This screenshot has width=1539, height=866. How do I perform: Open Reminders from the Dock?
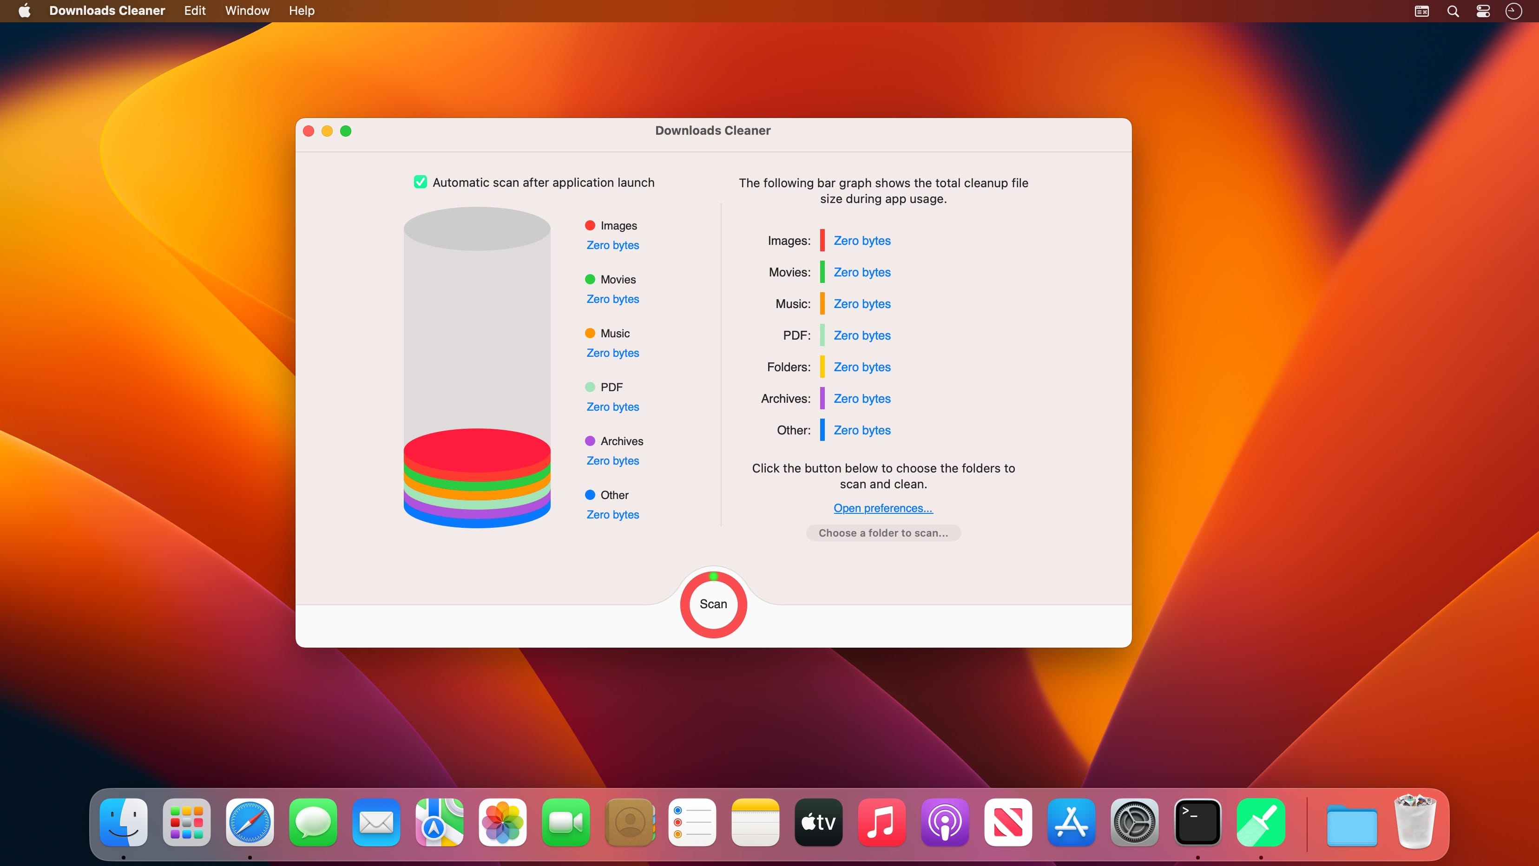pos(692,822)
